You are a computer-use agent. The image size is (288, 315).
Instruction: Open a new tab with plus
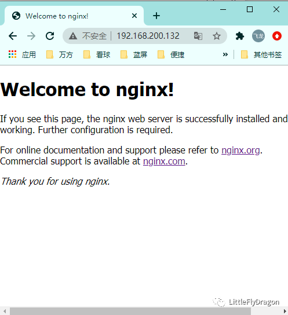point(156,16)
